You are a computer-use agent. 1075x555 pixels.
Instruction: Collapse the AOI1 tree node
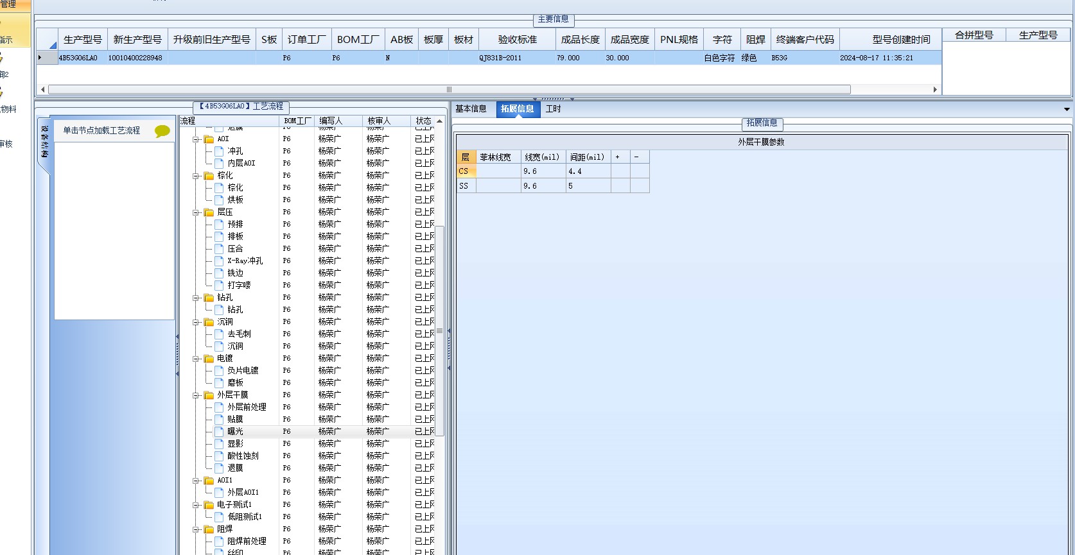(x=196, y=480)
